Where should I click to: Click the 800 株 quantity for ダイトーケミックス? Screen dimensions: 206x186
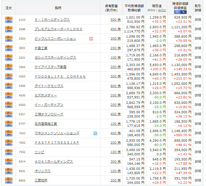click(115, 86)
